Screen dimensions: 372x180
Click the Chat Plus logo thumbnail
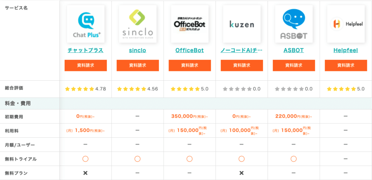[x=86, y=24]
